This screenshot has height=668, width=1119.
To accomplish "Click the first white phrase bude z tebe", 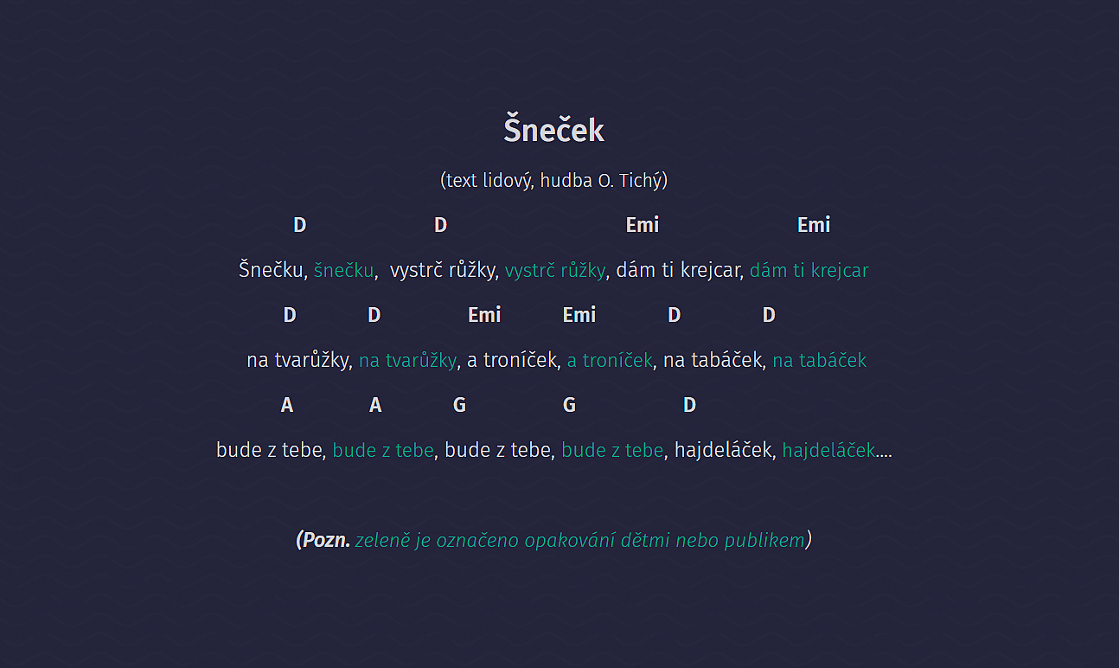I will pos(269,450).
